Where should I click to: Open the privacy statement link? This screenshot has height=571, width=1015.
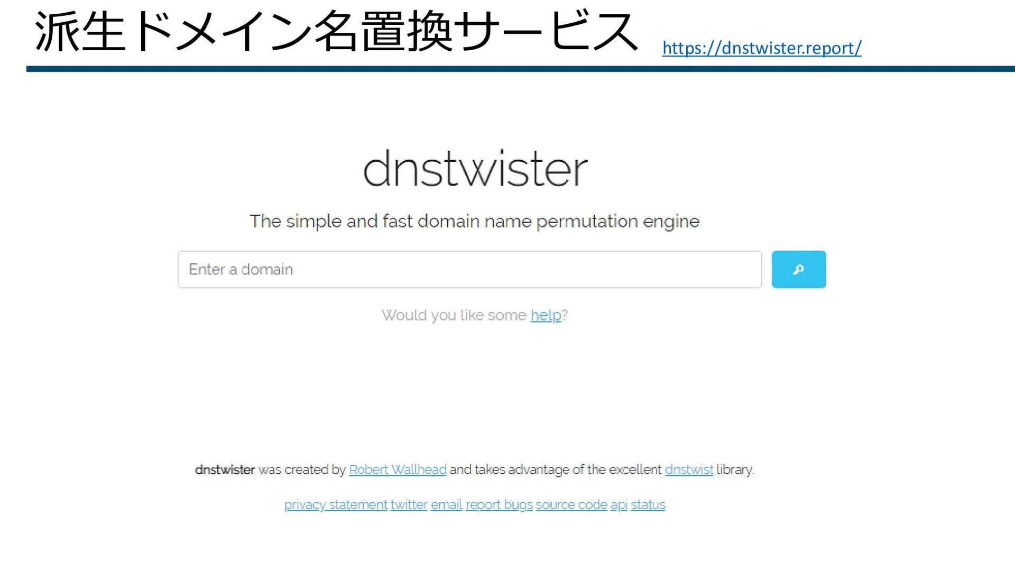336,505
